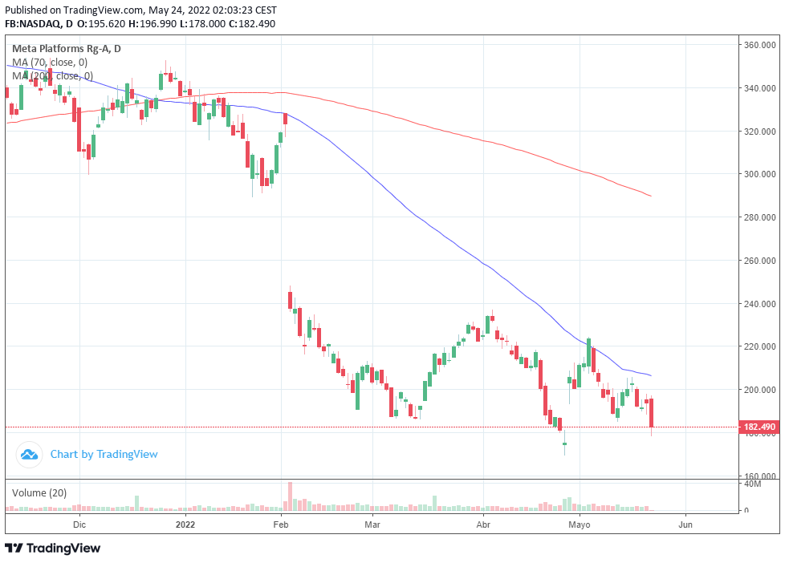Click the 182.490 current price tag
The height and width of the screenshot is (563, 785).
point(759,427)
